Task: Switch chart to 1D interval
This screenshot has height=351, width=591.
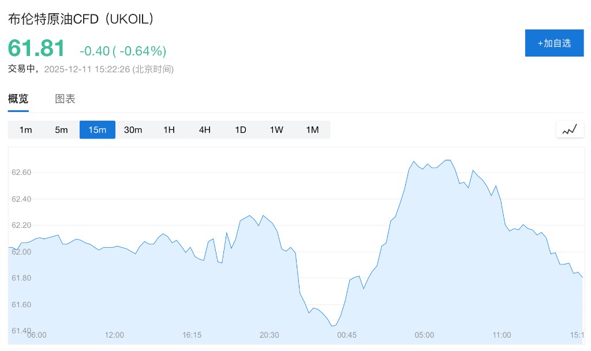Action: pos(240,130)
